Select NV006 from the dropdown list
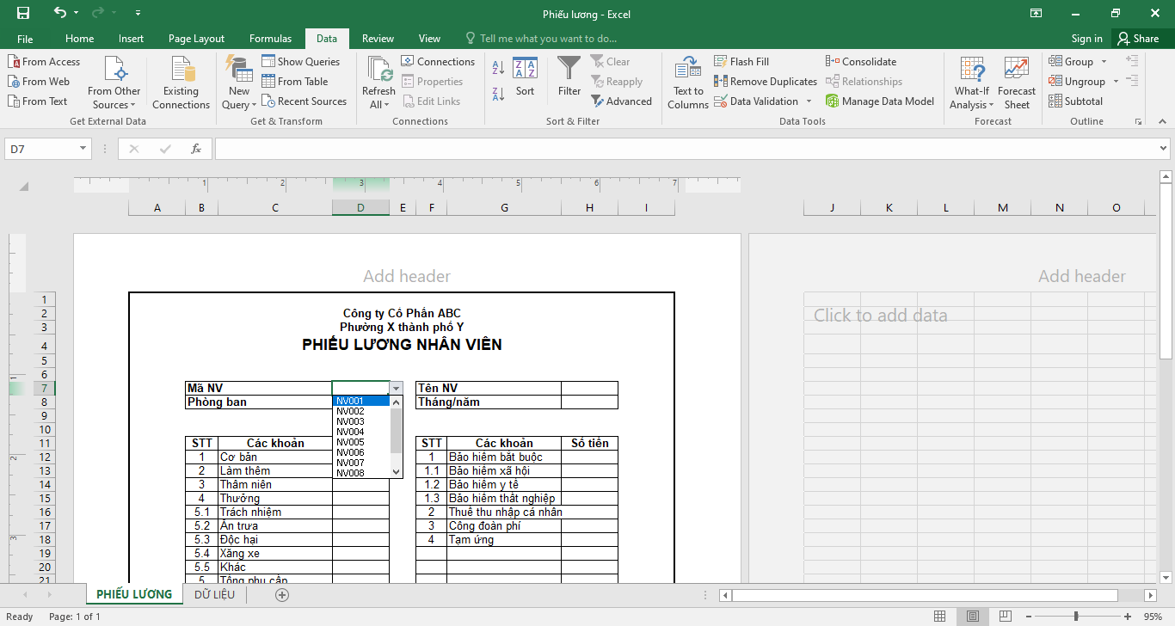Image resolution: width=1175 pixels, height=626 pixels. click(361, 452)
